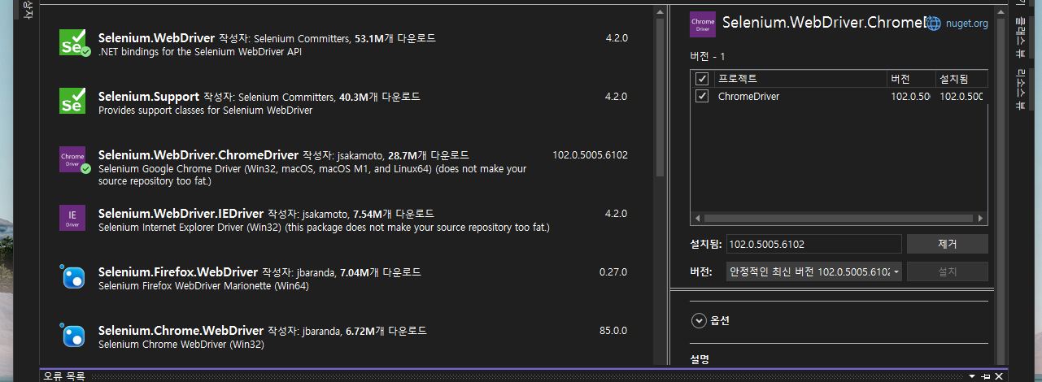
Task: Select Selenium.Chrome.WebDriver package title
Action: [181, 331]
